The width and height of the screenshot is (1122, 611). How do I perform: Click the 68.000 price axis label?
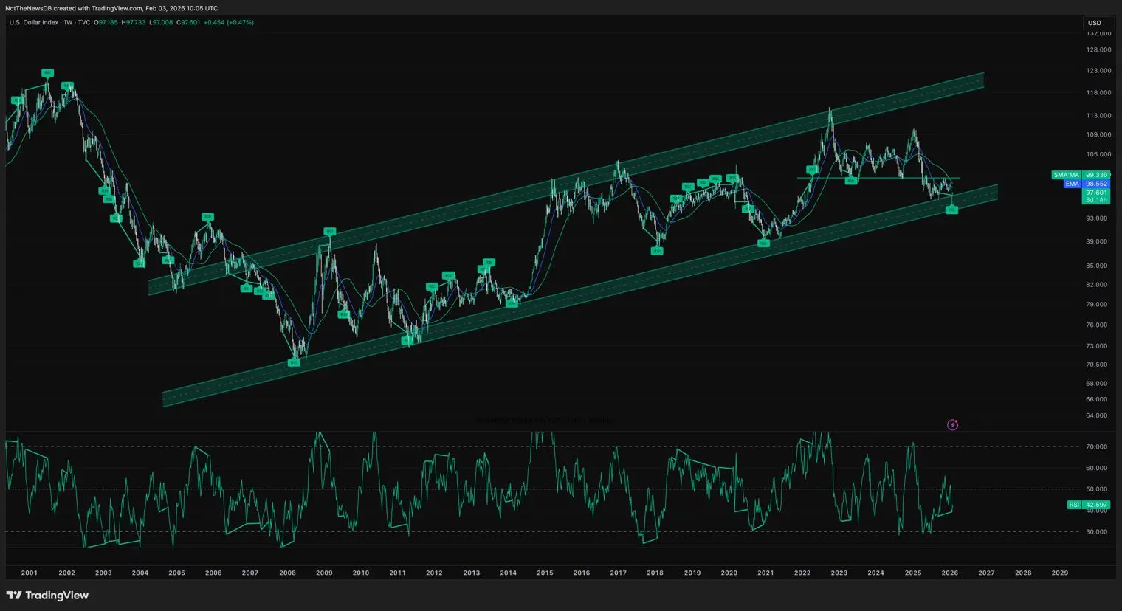tap(1096, 384)
